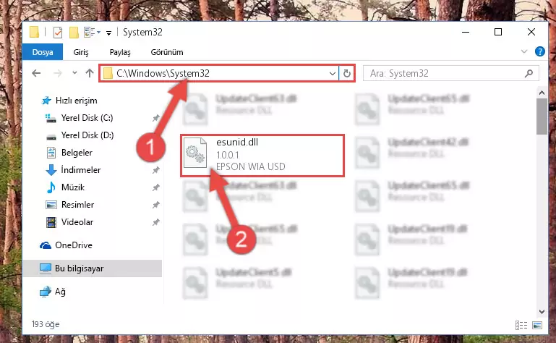Click the pin icon next to Yerel Disk (C:)
Screen dimensions: 556x343
(155, 118)
